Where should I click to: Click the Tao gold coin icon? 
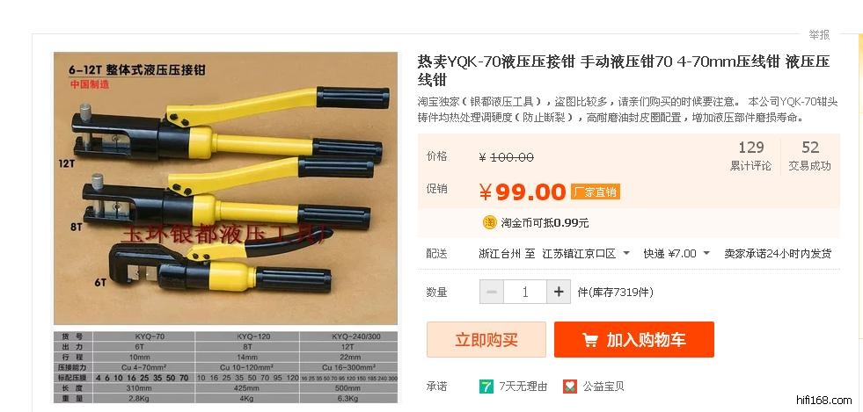489,222
